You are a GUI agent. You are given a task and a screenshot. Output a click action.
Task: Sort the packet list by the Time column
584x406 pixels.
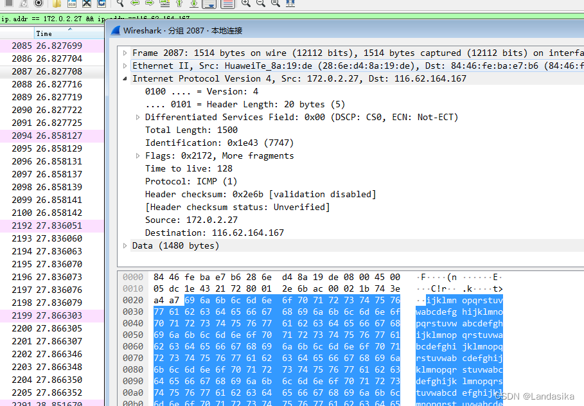click(69, 33)
